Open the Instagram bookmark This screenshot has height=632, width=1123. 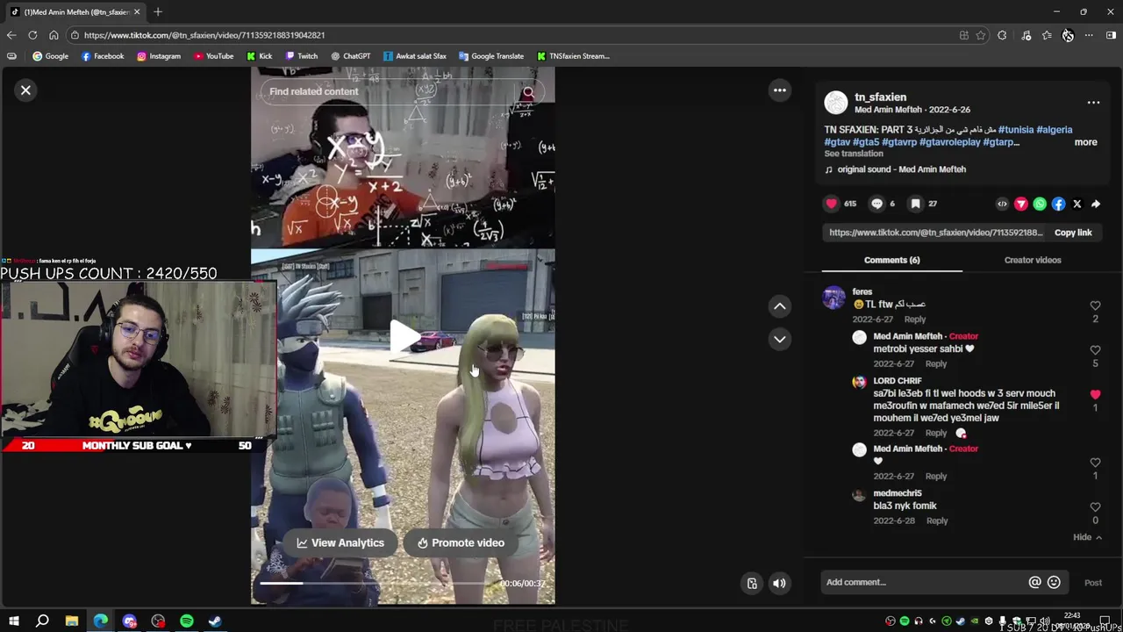click(159, 56)
